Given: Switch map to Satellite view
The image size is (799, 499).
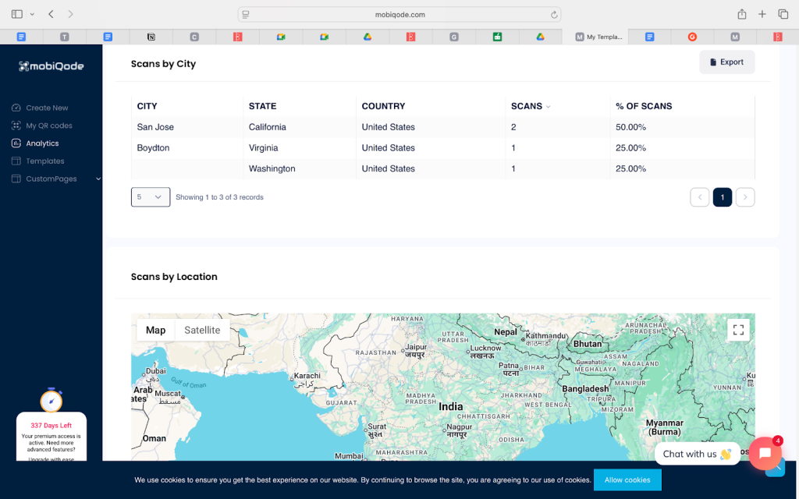Looking at the screenshot, I should click(x=202, y=330).
